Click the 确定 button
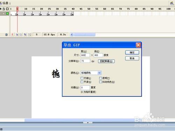Image resolution: width=175 pixels, height=131 pixels. [x=132, y=52]
